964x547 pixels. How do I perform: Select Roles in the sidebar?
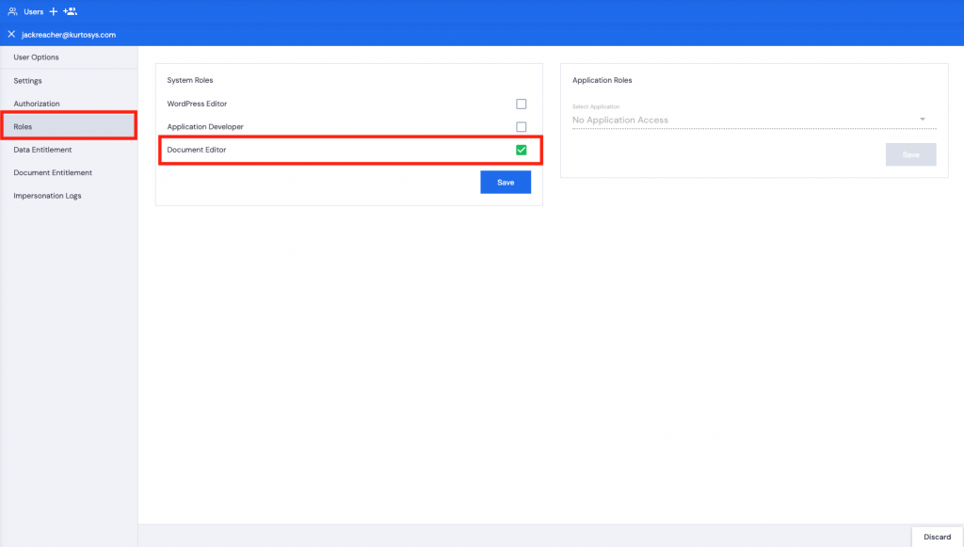pos(69,126)
